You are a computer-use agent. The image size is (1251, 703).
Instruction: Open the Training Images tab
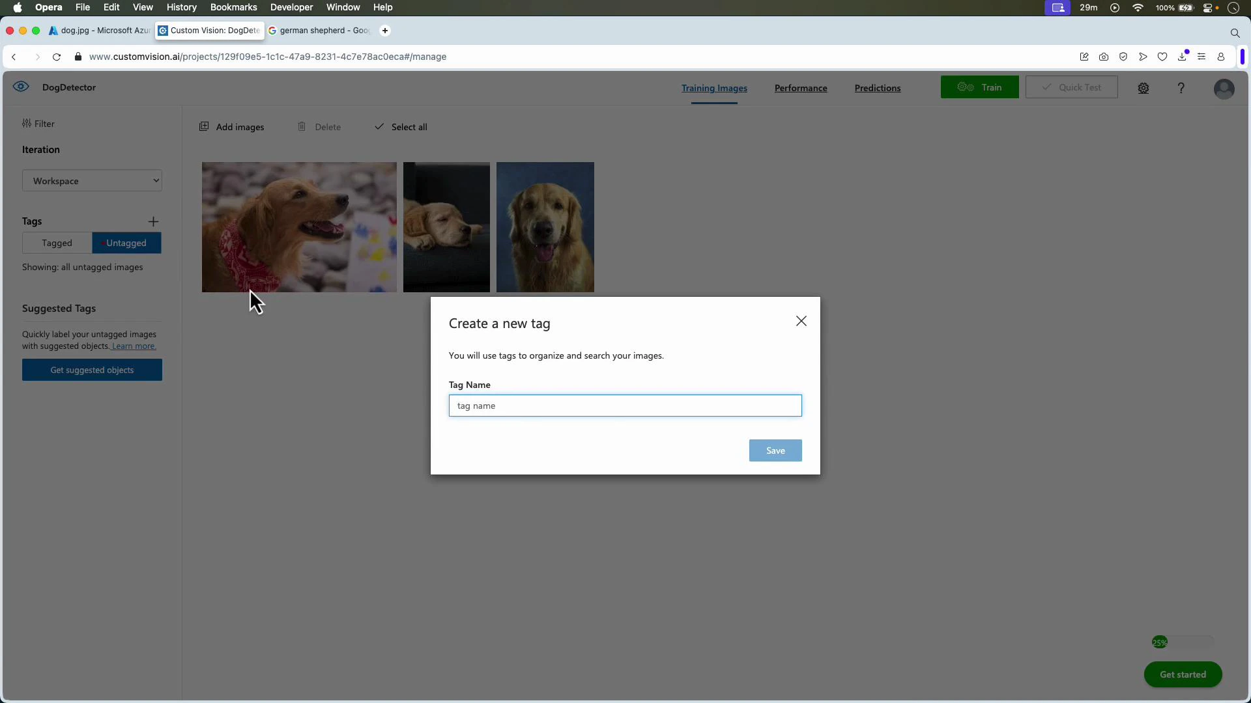point(714,88)
